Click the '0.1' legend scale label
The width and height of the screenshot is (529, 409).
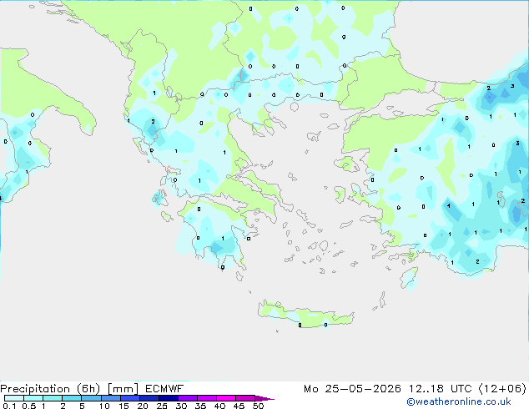(9, 406)
